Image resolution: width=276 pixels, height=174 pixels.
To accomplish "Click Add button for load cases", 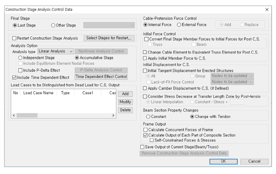I will [x=125, y=94].
